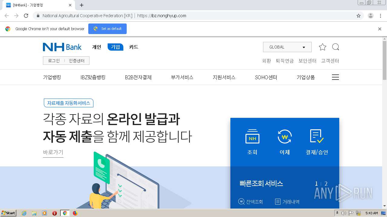Bookmark this page with Chrome star
This screenshot has height=217, width=387.
359,16
